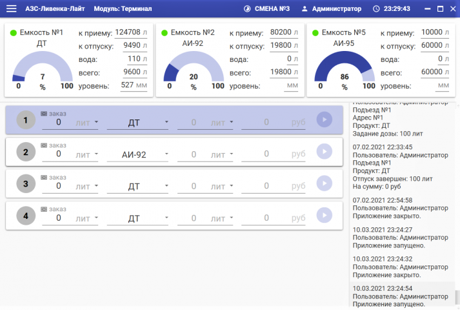460x310 pixels.
Task: Click the Емкость №1 fill gauge
Action: tap(43, 67)
